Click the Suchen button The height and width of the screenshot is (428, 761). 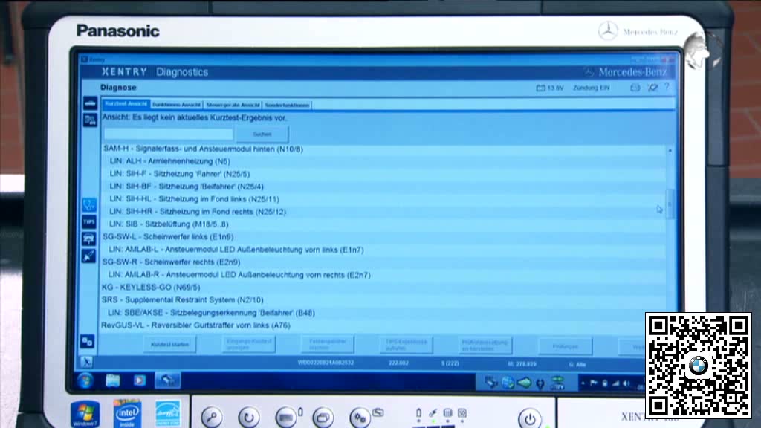point(262,134)
